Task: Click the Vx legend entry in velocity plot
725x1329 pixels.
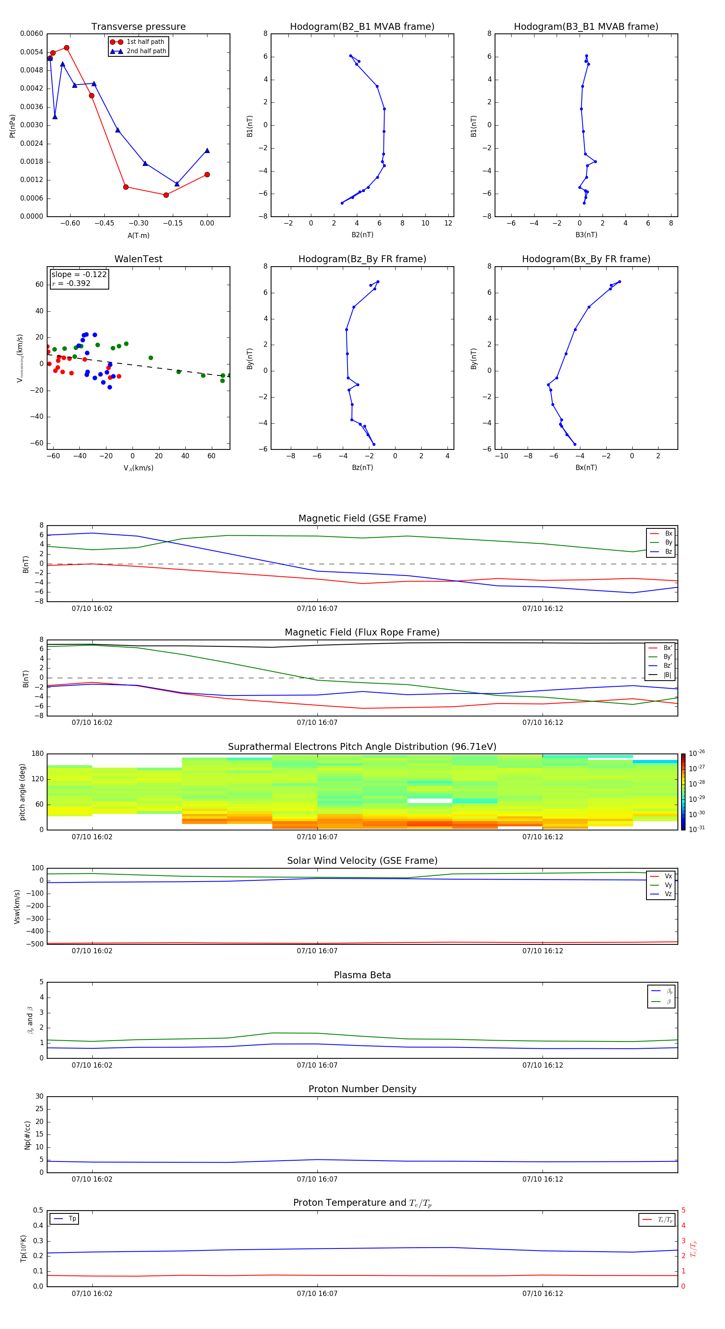Action: [661, 876]
